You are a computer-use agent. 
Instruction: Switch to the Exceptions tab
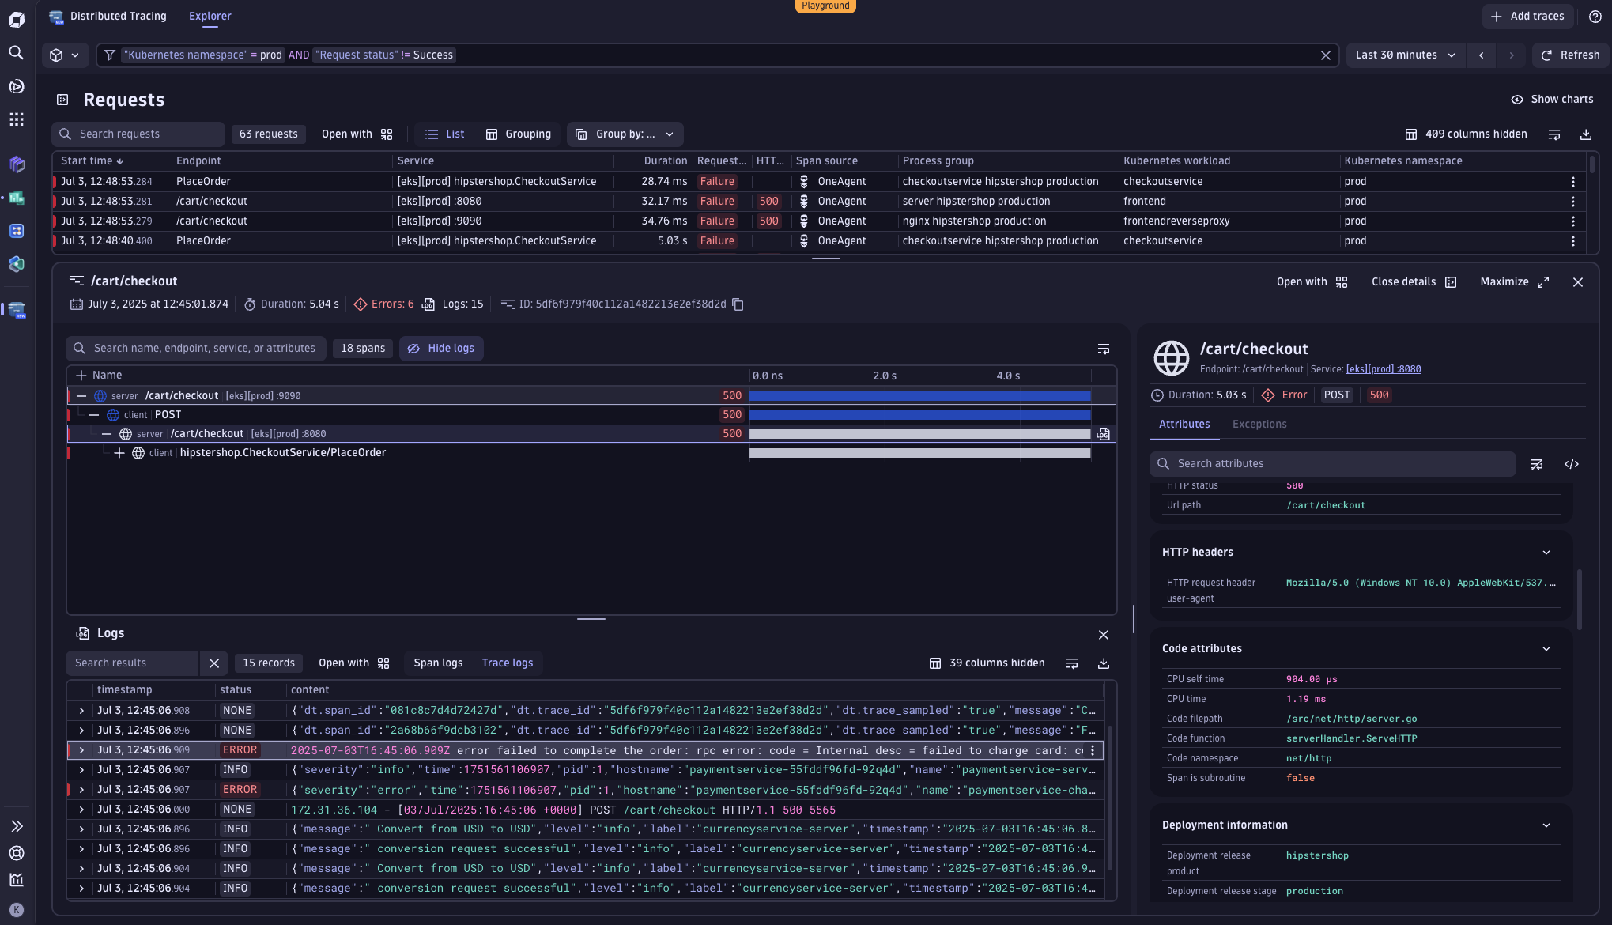click(1259, 425)
